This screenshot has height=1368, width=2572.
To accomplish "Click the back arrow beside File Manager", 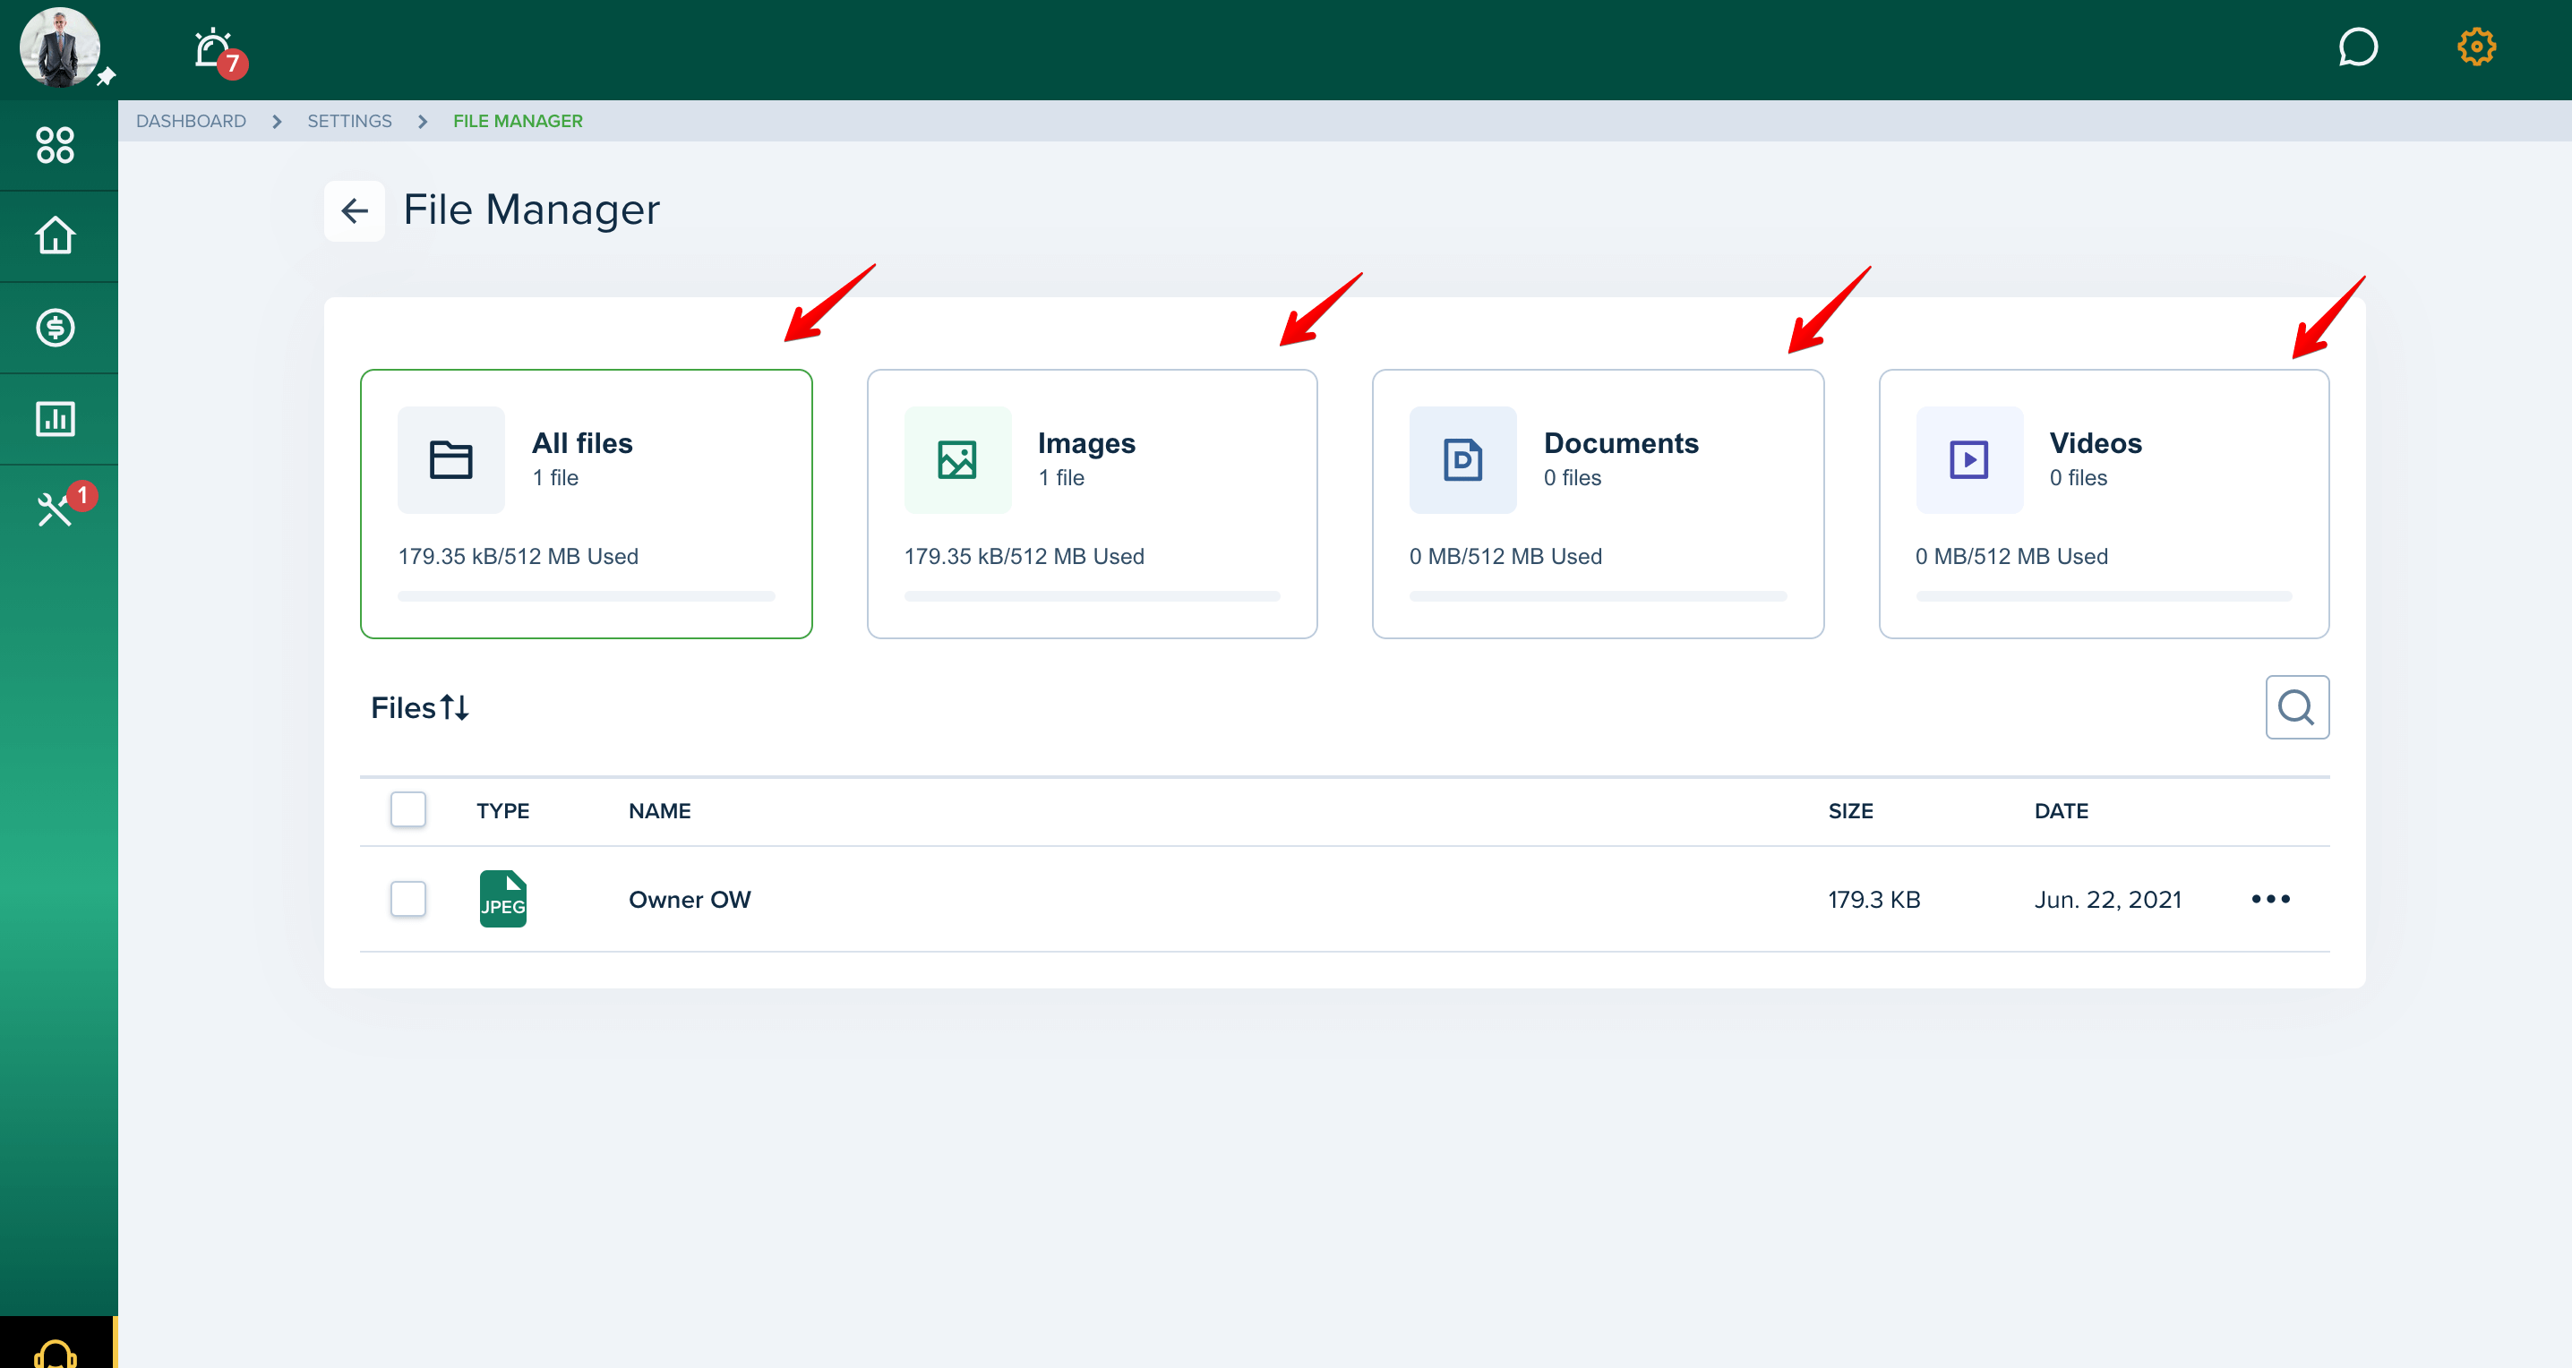I will [355, 210].
